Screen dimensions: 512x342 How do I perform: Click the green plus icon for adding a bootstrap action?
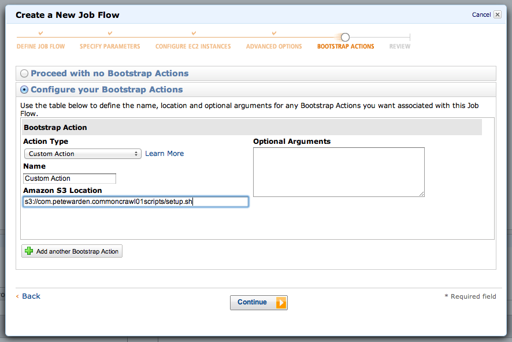click(29, 251)
